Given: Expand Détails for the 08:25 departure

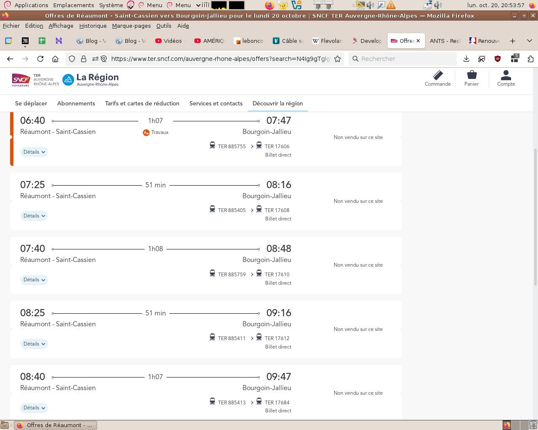Looking at the screenshot, I should pos(34,344).
